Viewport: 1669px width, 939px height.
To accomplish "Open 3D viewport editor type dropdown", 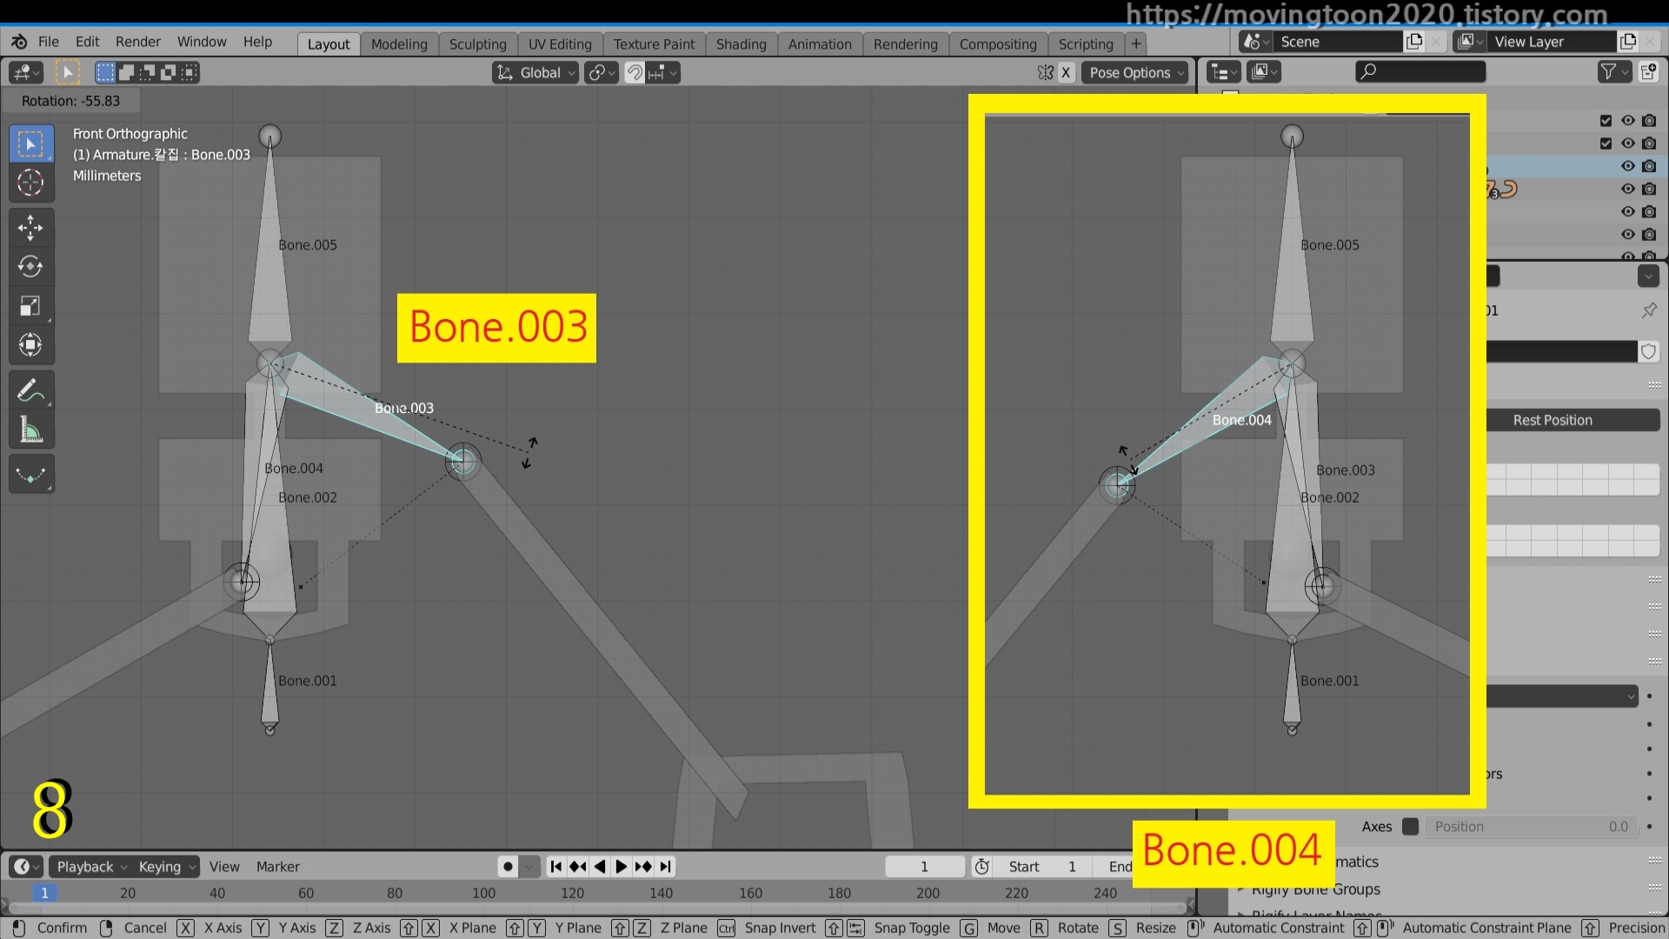I will tap(25, 73).
